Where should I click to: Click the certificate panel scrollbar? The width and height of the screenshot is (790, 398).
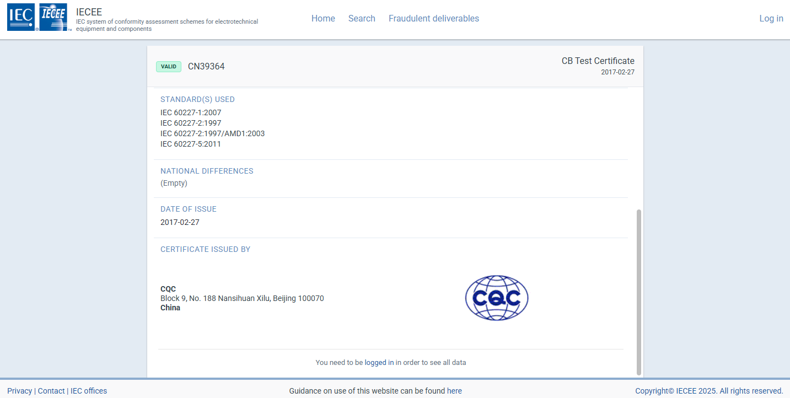(639, 292)
